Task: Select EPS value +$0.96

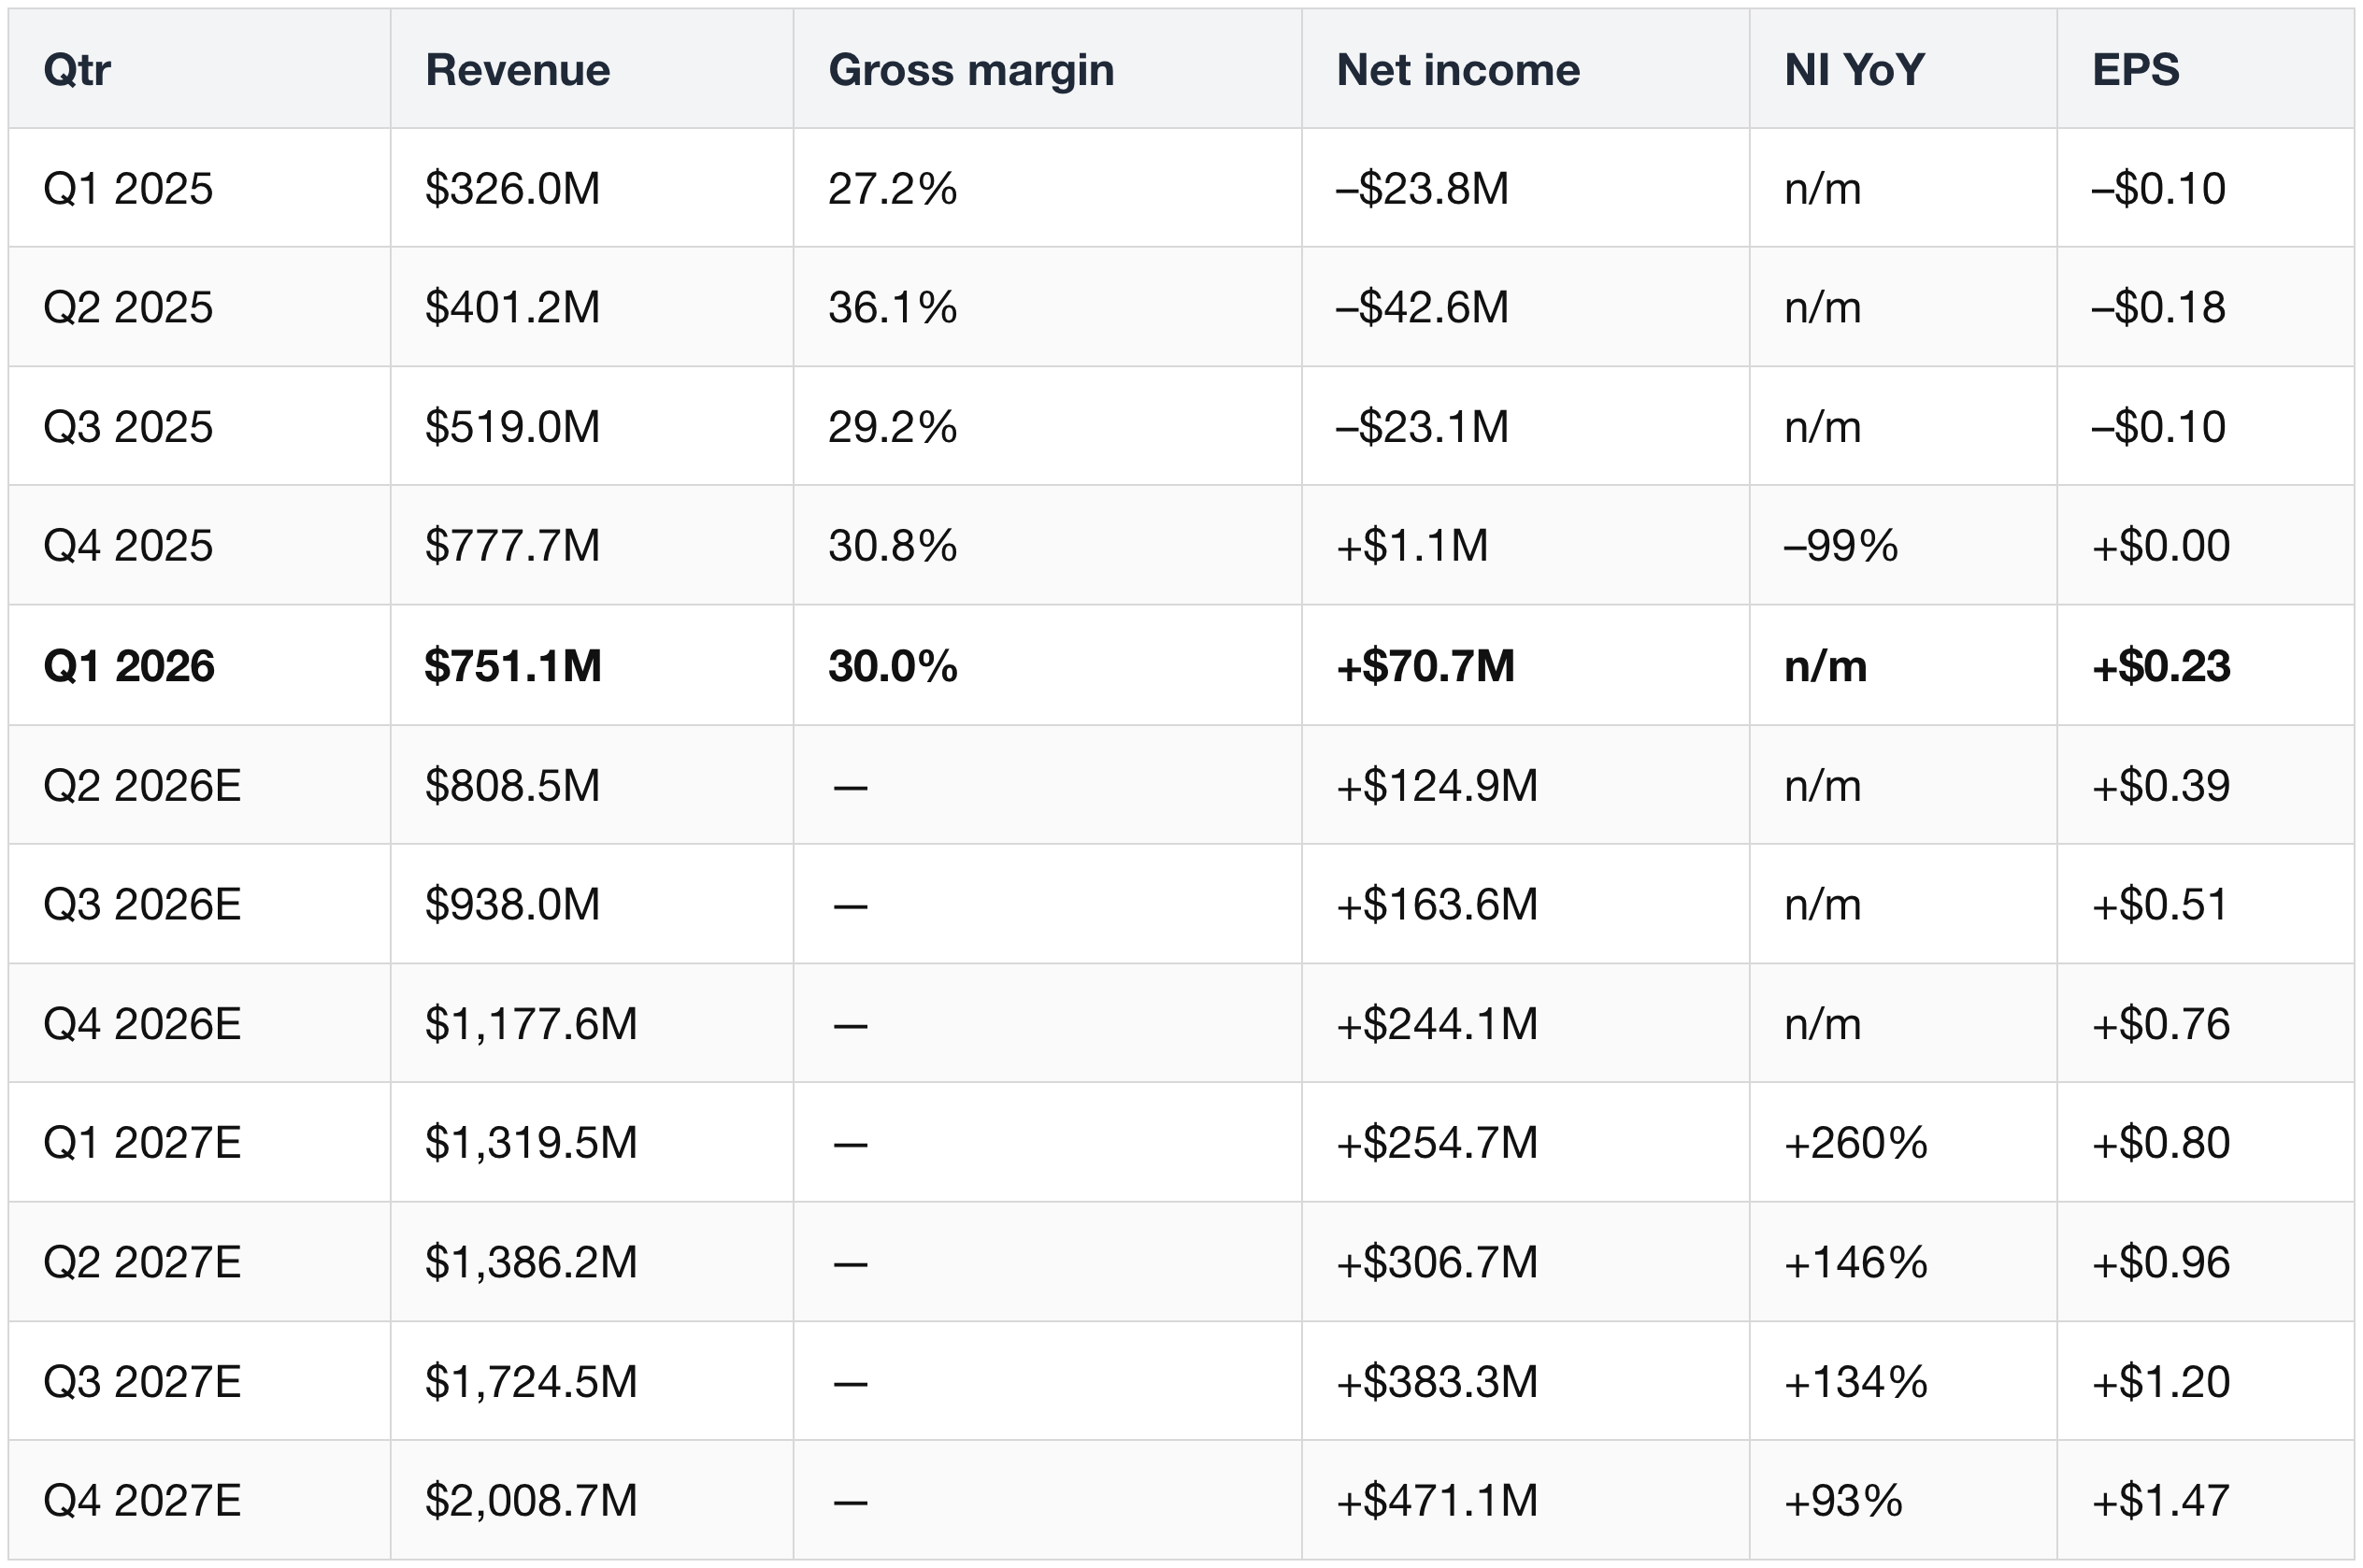Action: pyautogui.click(x=2161, y=1262)
